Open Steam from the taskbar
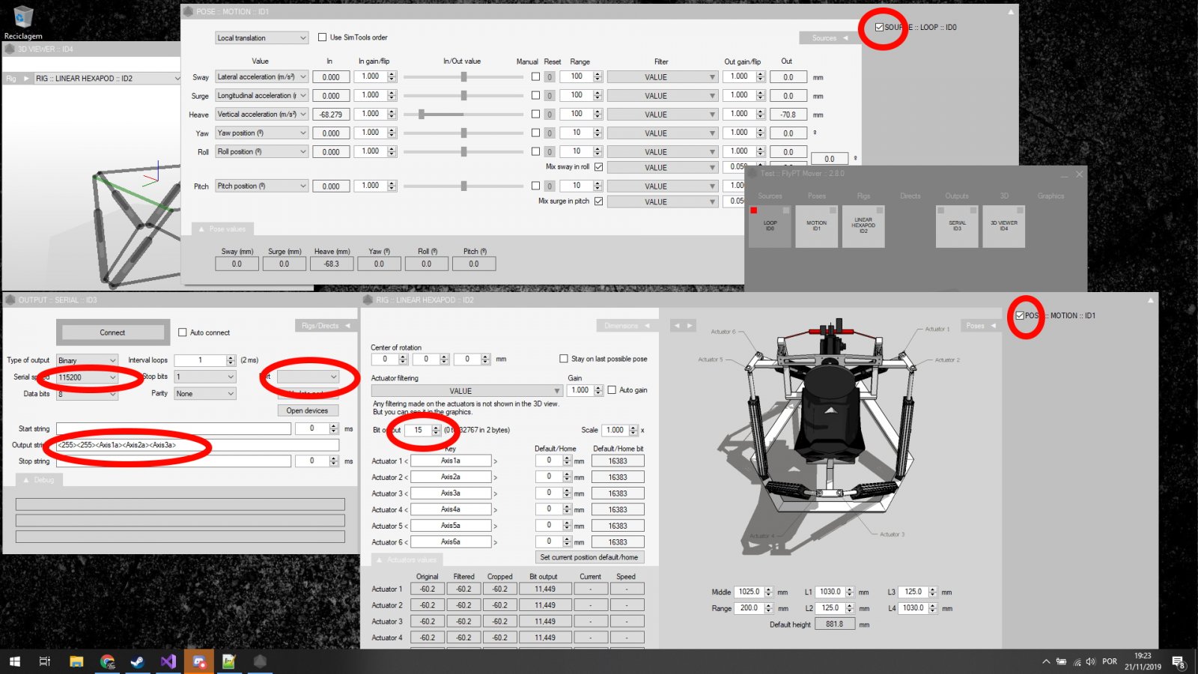The width and height of the screenshot is (1198, 674). pos(138,661)
